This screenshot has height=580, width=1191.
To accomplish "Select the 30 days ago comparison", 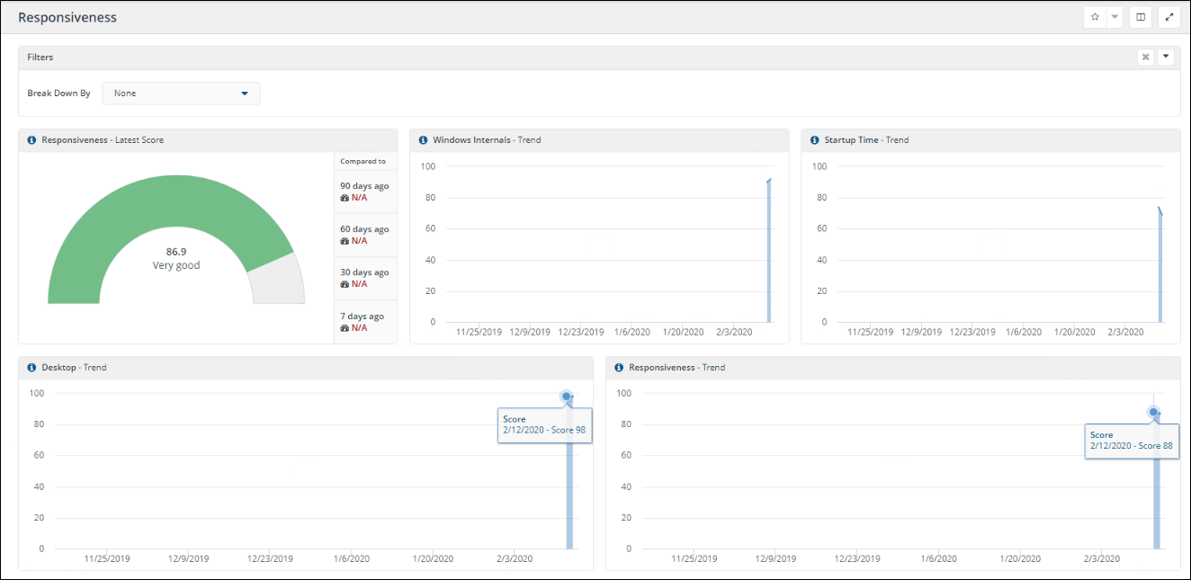I will [364, 278].
